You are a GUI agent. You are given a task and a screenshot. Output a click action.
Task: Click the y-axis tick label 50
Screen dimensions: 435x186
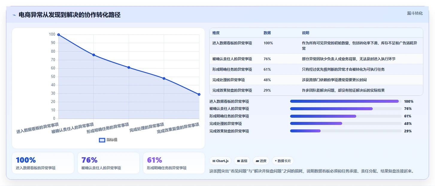pos(53,77)
